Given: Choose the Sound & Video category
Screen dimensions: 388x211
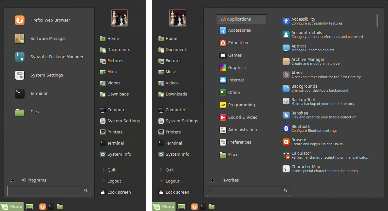Looking at the screenshot, I should (242, 117).
